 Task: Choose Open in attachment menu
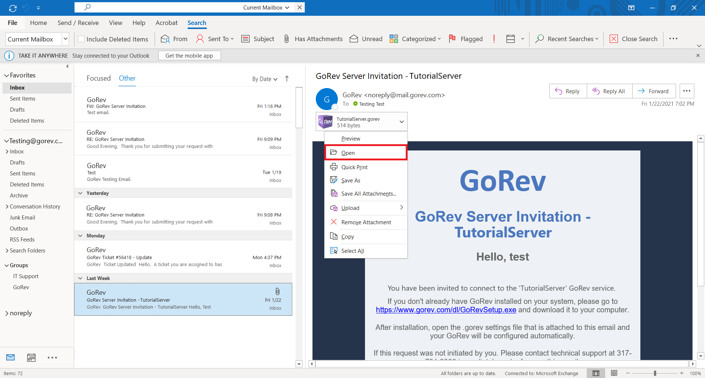[366, 153]
